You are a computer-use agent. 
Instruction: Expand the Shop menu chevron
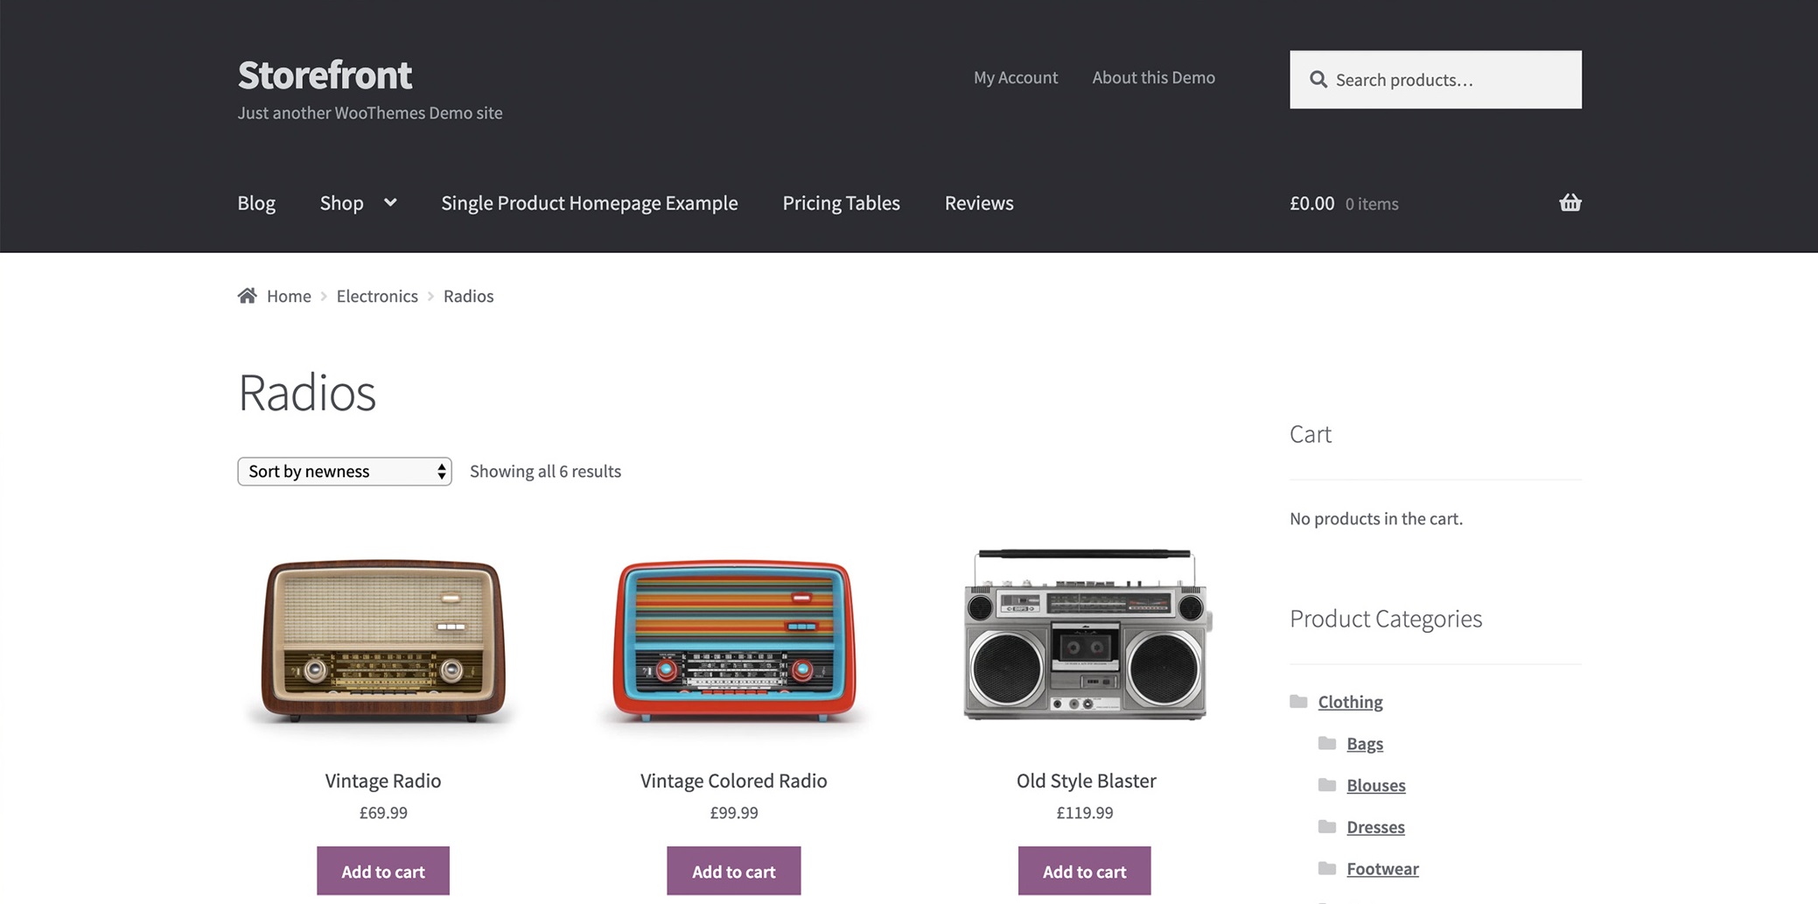pos(390,203)
